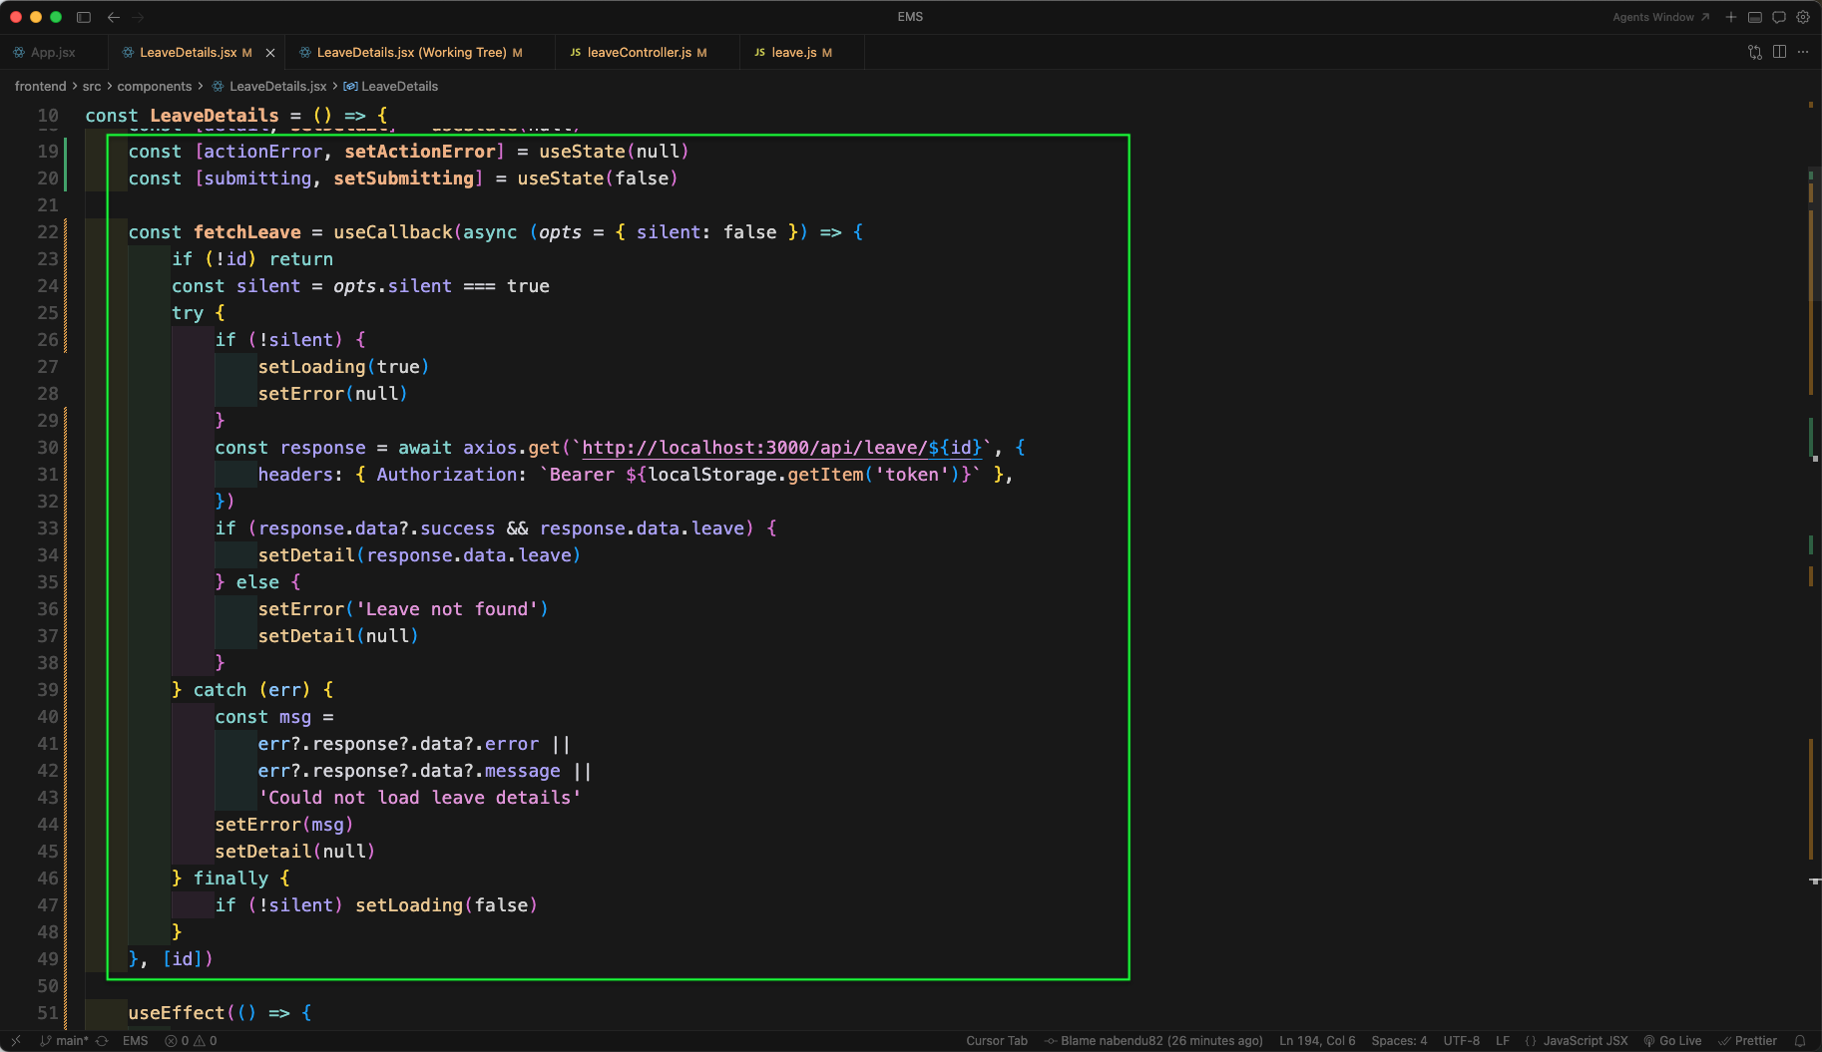Close the LeaveDetails.jsx tab
This screenshot has width=1822, height=1052.
[x=269, y=53]
